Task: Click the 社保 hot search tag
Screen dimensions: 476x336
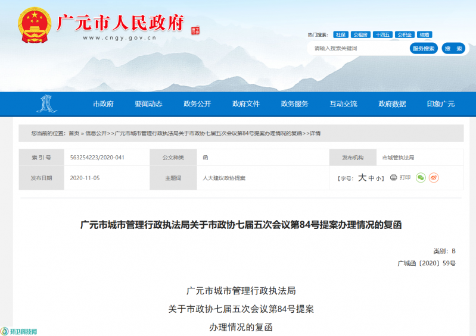Action: tap(340, 34)
